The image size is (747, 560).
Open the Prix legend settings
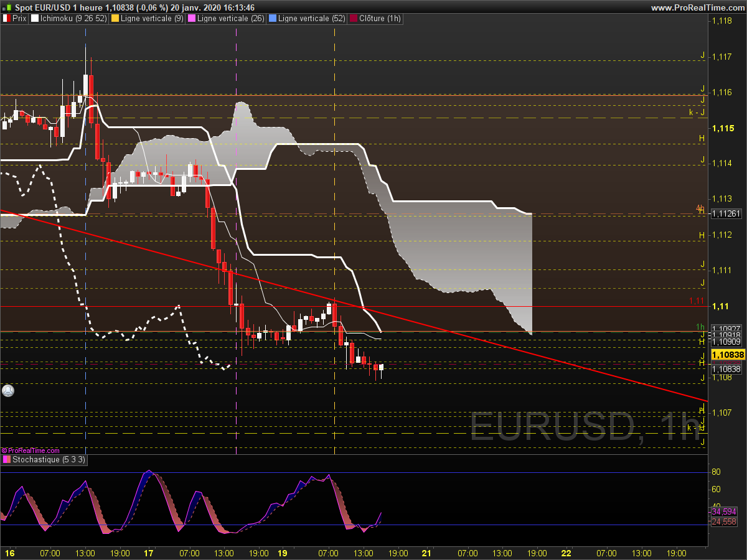(14, 19)
